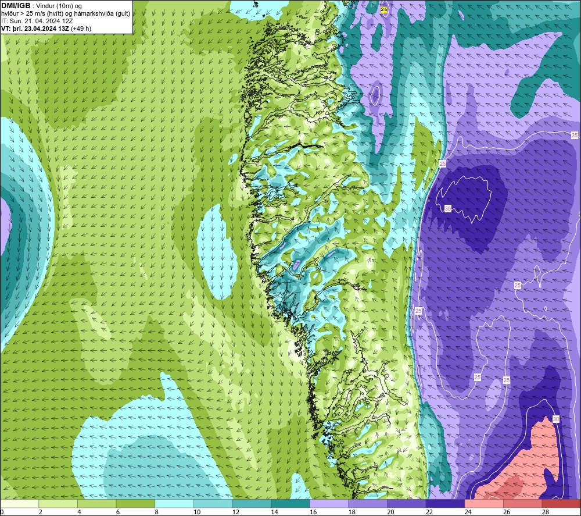Select the light cyan 8–10 m/s legend swatch
This screenshot has width=581, height=516.
pos(174,503)
